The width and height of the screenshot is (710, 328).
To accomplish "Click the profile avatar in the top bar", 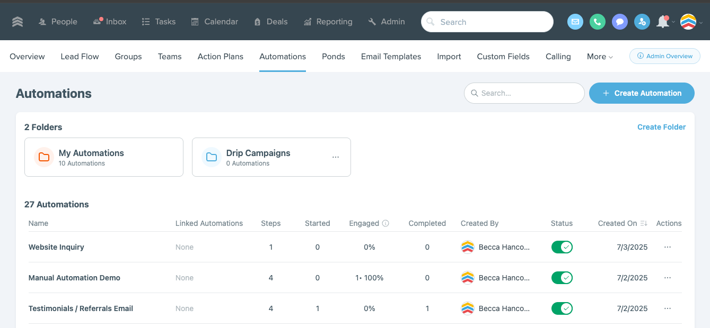I will (688, 22).
